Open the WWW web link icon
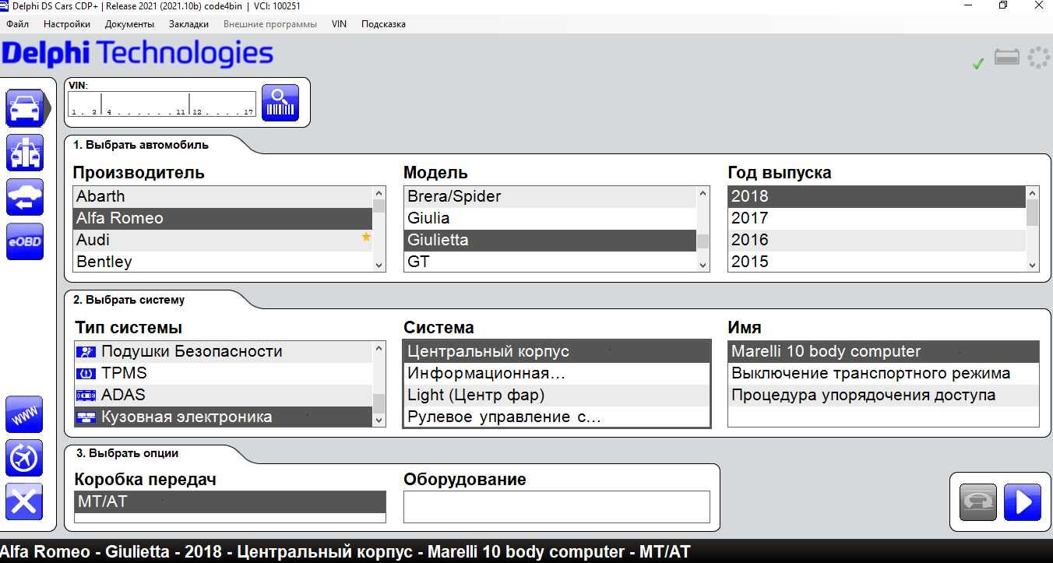The width and height of the screenshot is (1053, 563). 24,414
